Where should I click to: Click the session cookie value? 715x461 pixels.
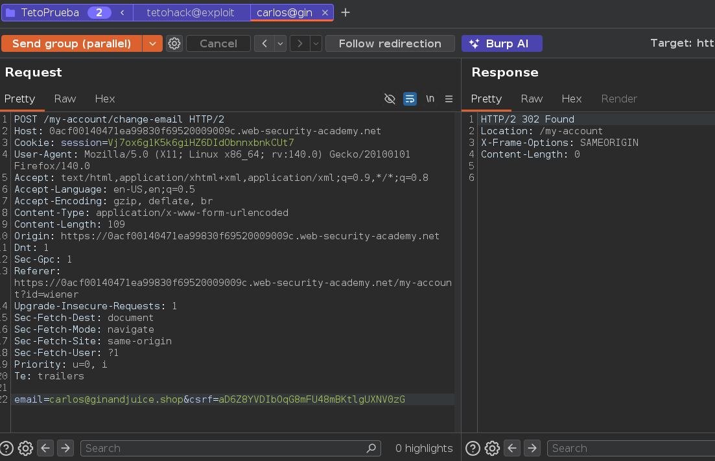201,143
